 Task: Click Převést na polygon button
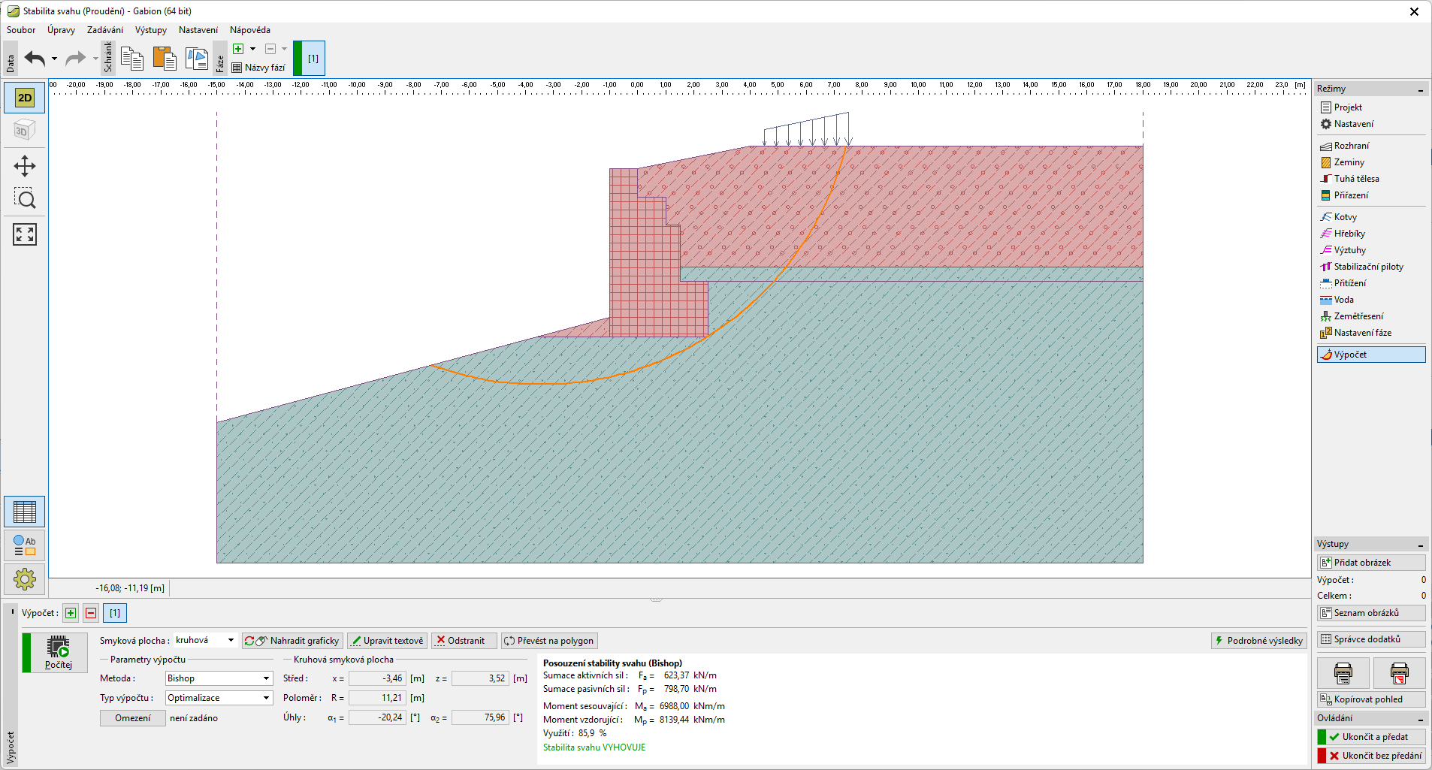(549, 641)
